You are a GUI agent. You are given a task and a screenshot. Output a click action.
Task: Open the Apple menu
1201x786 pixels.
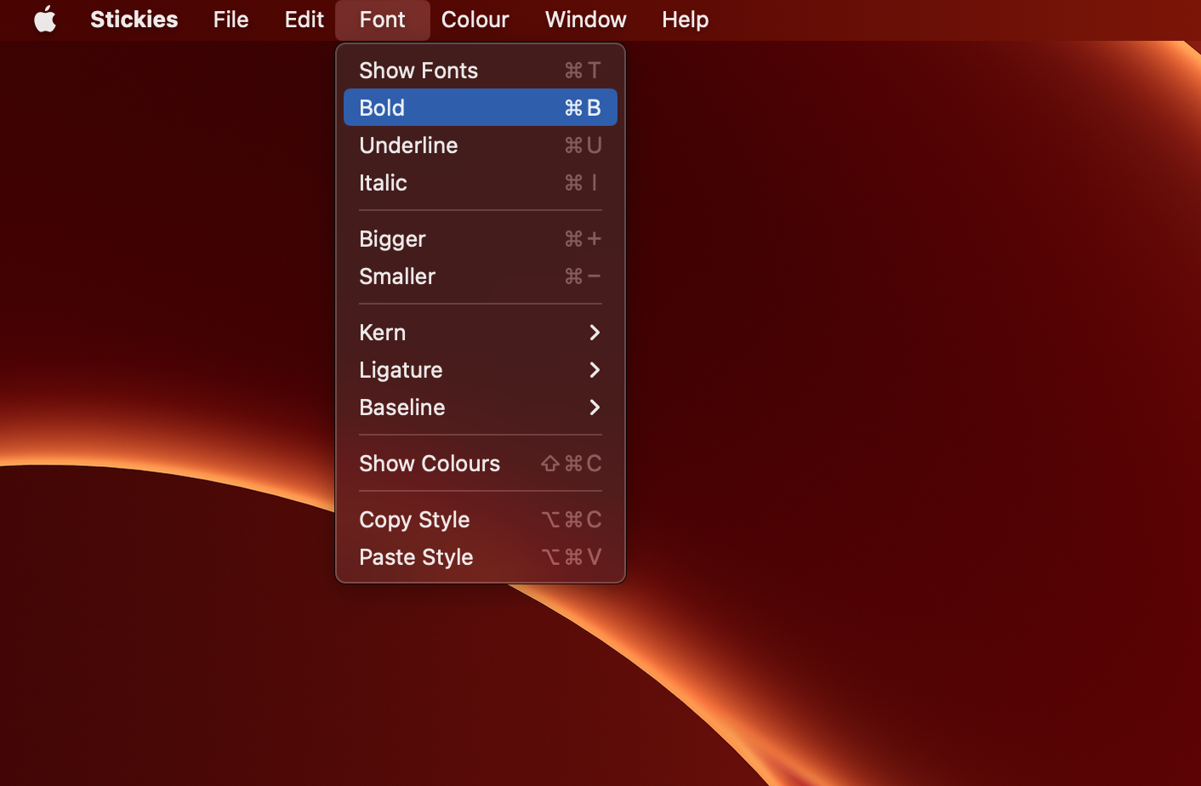(45, 20)
